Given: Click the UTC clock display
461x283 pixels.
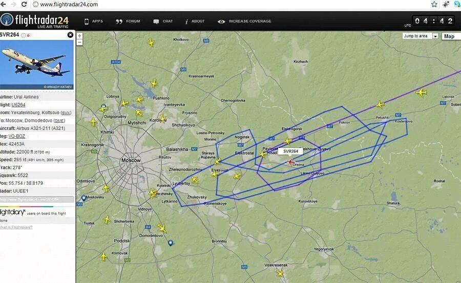Looking at the screenshot, I should (434, 21).
